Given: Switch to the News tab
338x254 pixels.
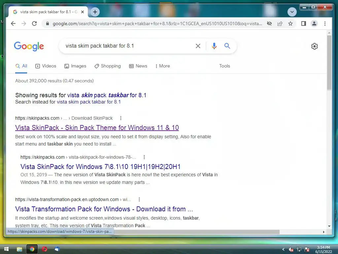Looking at the screenshot, I should [138, 66].
